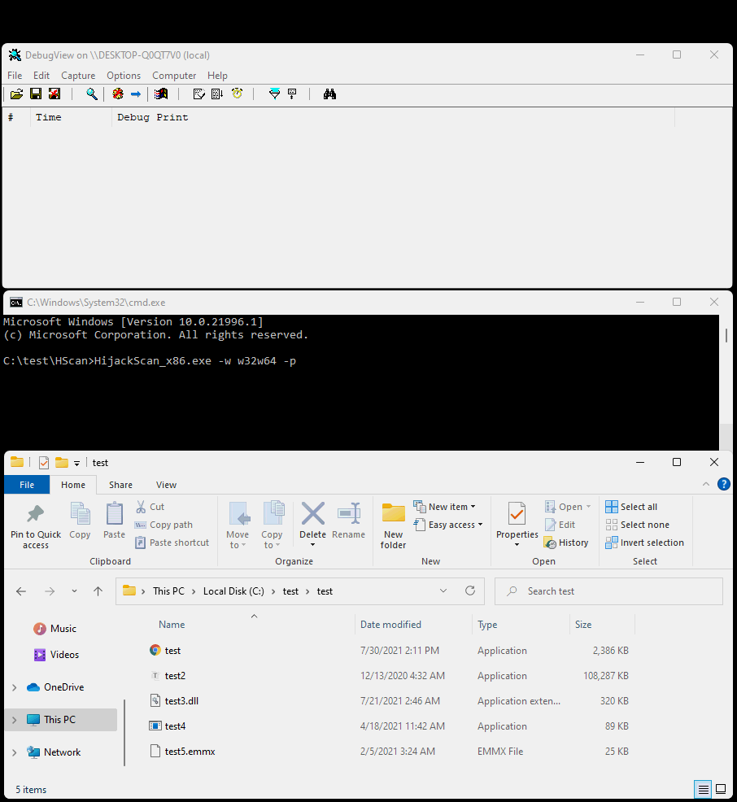
Task: Switch to Details view icon in status bar
Action: click(x=704, y=790)
